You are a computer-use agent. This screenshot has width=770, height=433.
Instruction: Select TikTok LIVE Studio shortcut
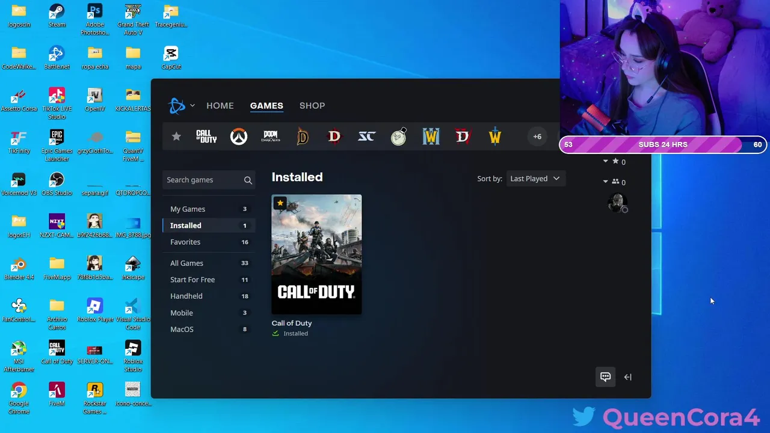pyautogui.click(x=57, y=104)
